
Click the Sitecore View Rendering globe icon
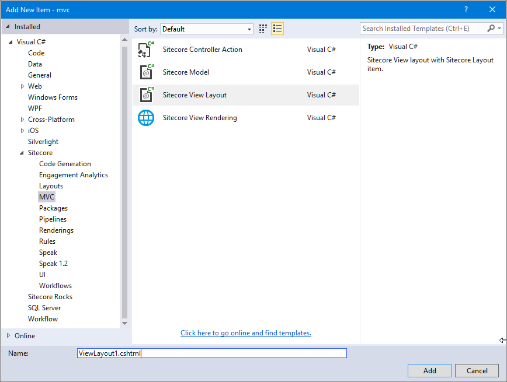coord(145,117)
